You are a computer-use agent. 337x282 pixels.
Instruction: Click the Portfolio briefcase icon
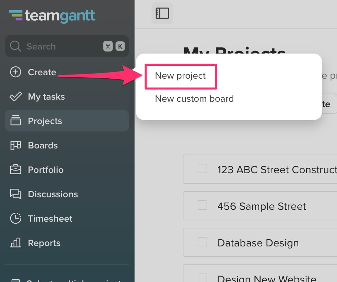(x=16, y=169)
